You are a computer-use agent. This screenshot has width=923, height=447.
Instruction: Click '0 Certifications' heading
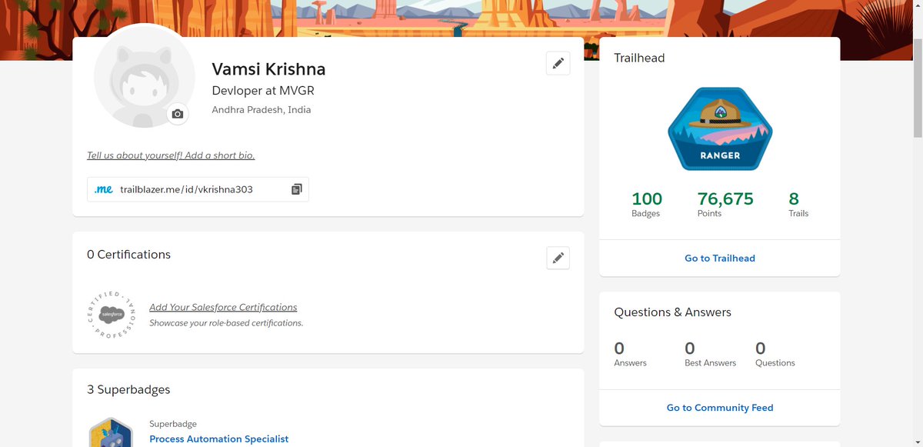tap(128, 255)
